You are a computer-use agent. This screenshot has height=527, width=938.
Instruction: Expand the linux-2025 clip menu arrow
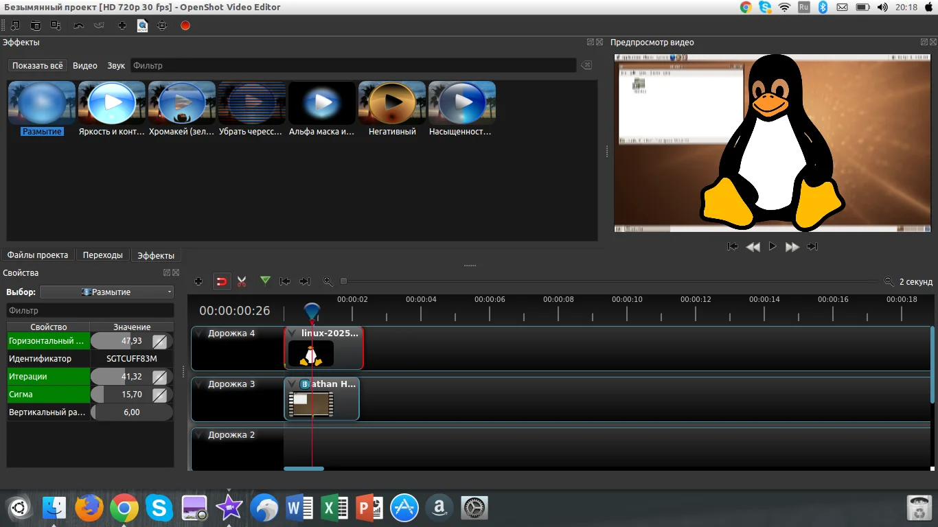pos(292,333)
